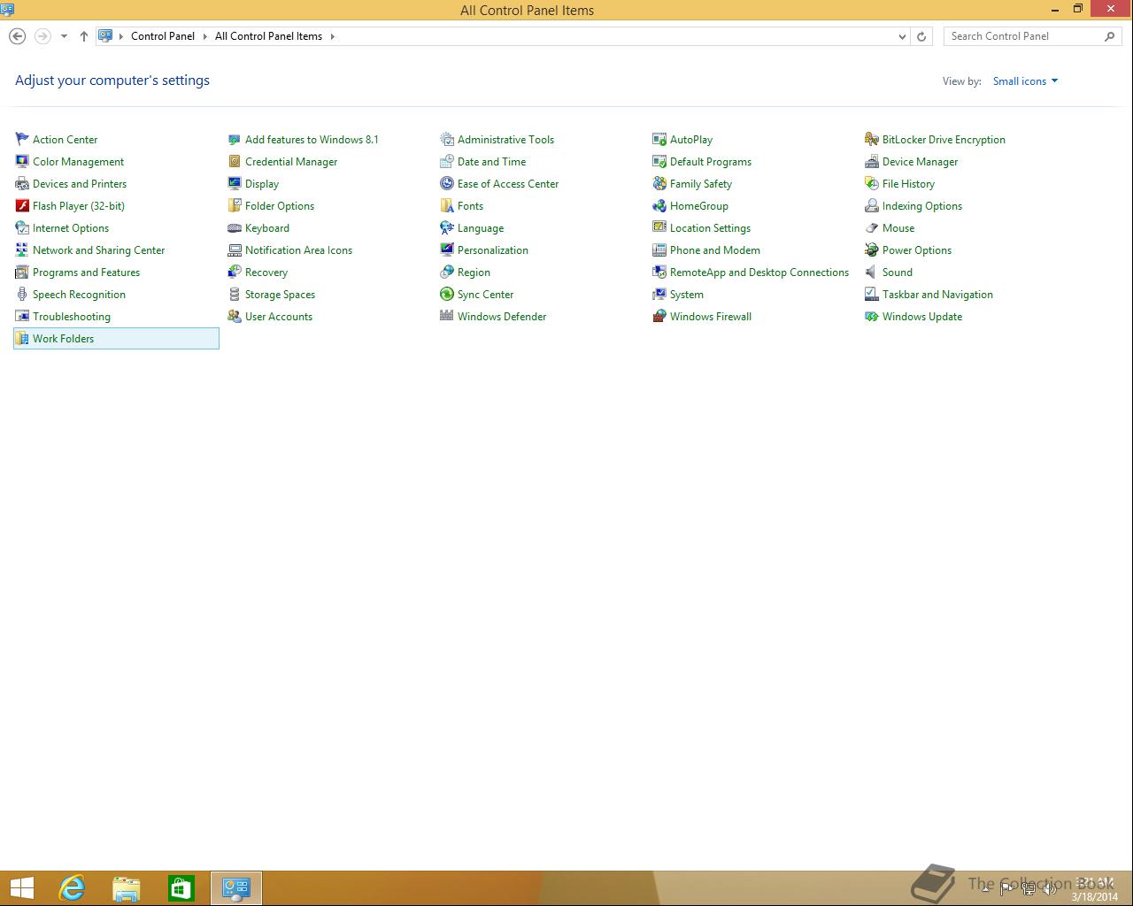Click the Fonts folder icon

447,205
